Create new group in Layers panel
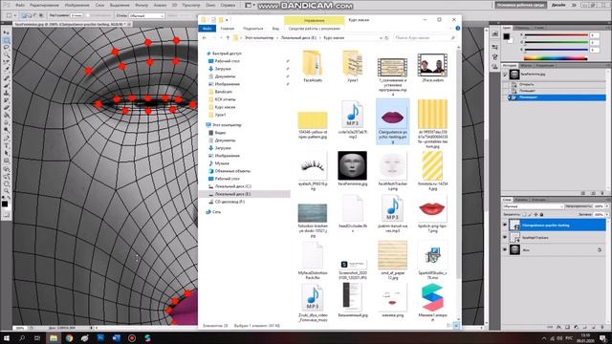 (584, 327)
